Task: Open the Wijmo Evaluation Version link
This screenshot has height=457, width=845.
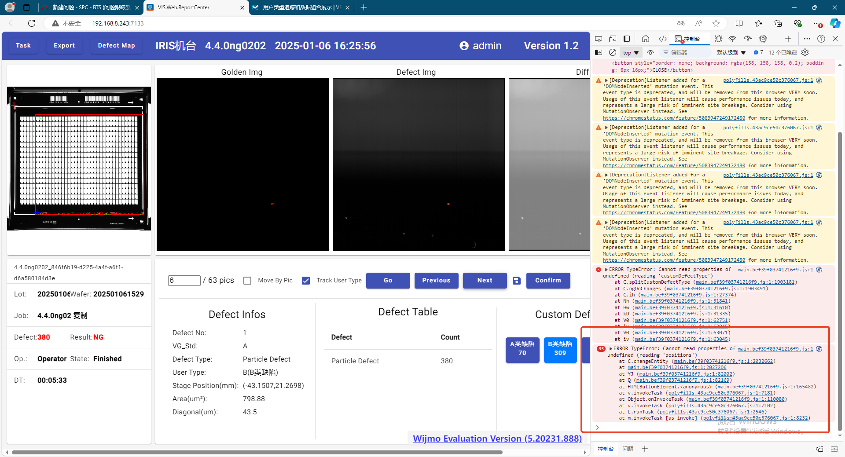Action: click(x=497, y=439)
